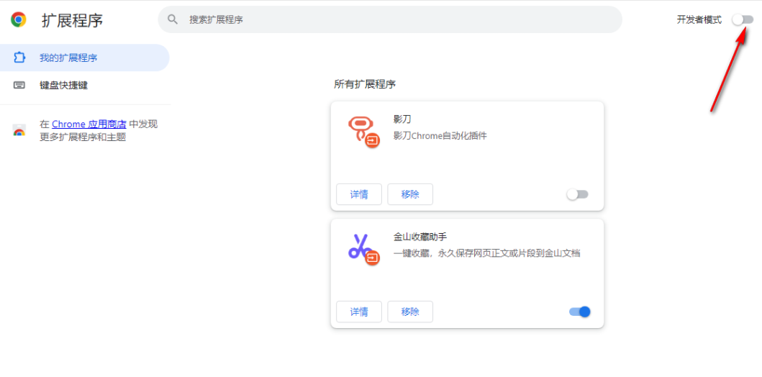Click 移除 for the 影刀 extension
762x377 pixels.
click(x=410, y=194)
